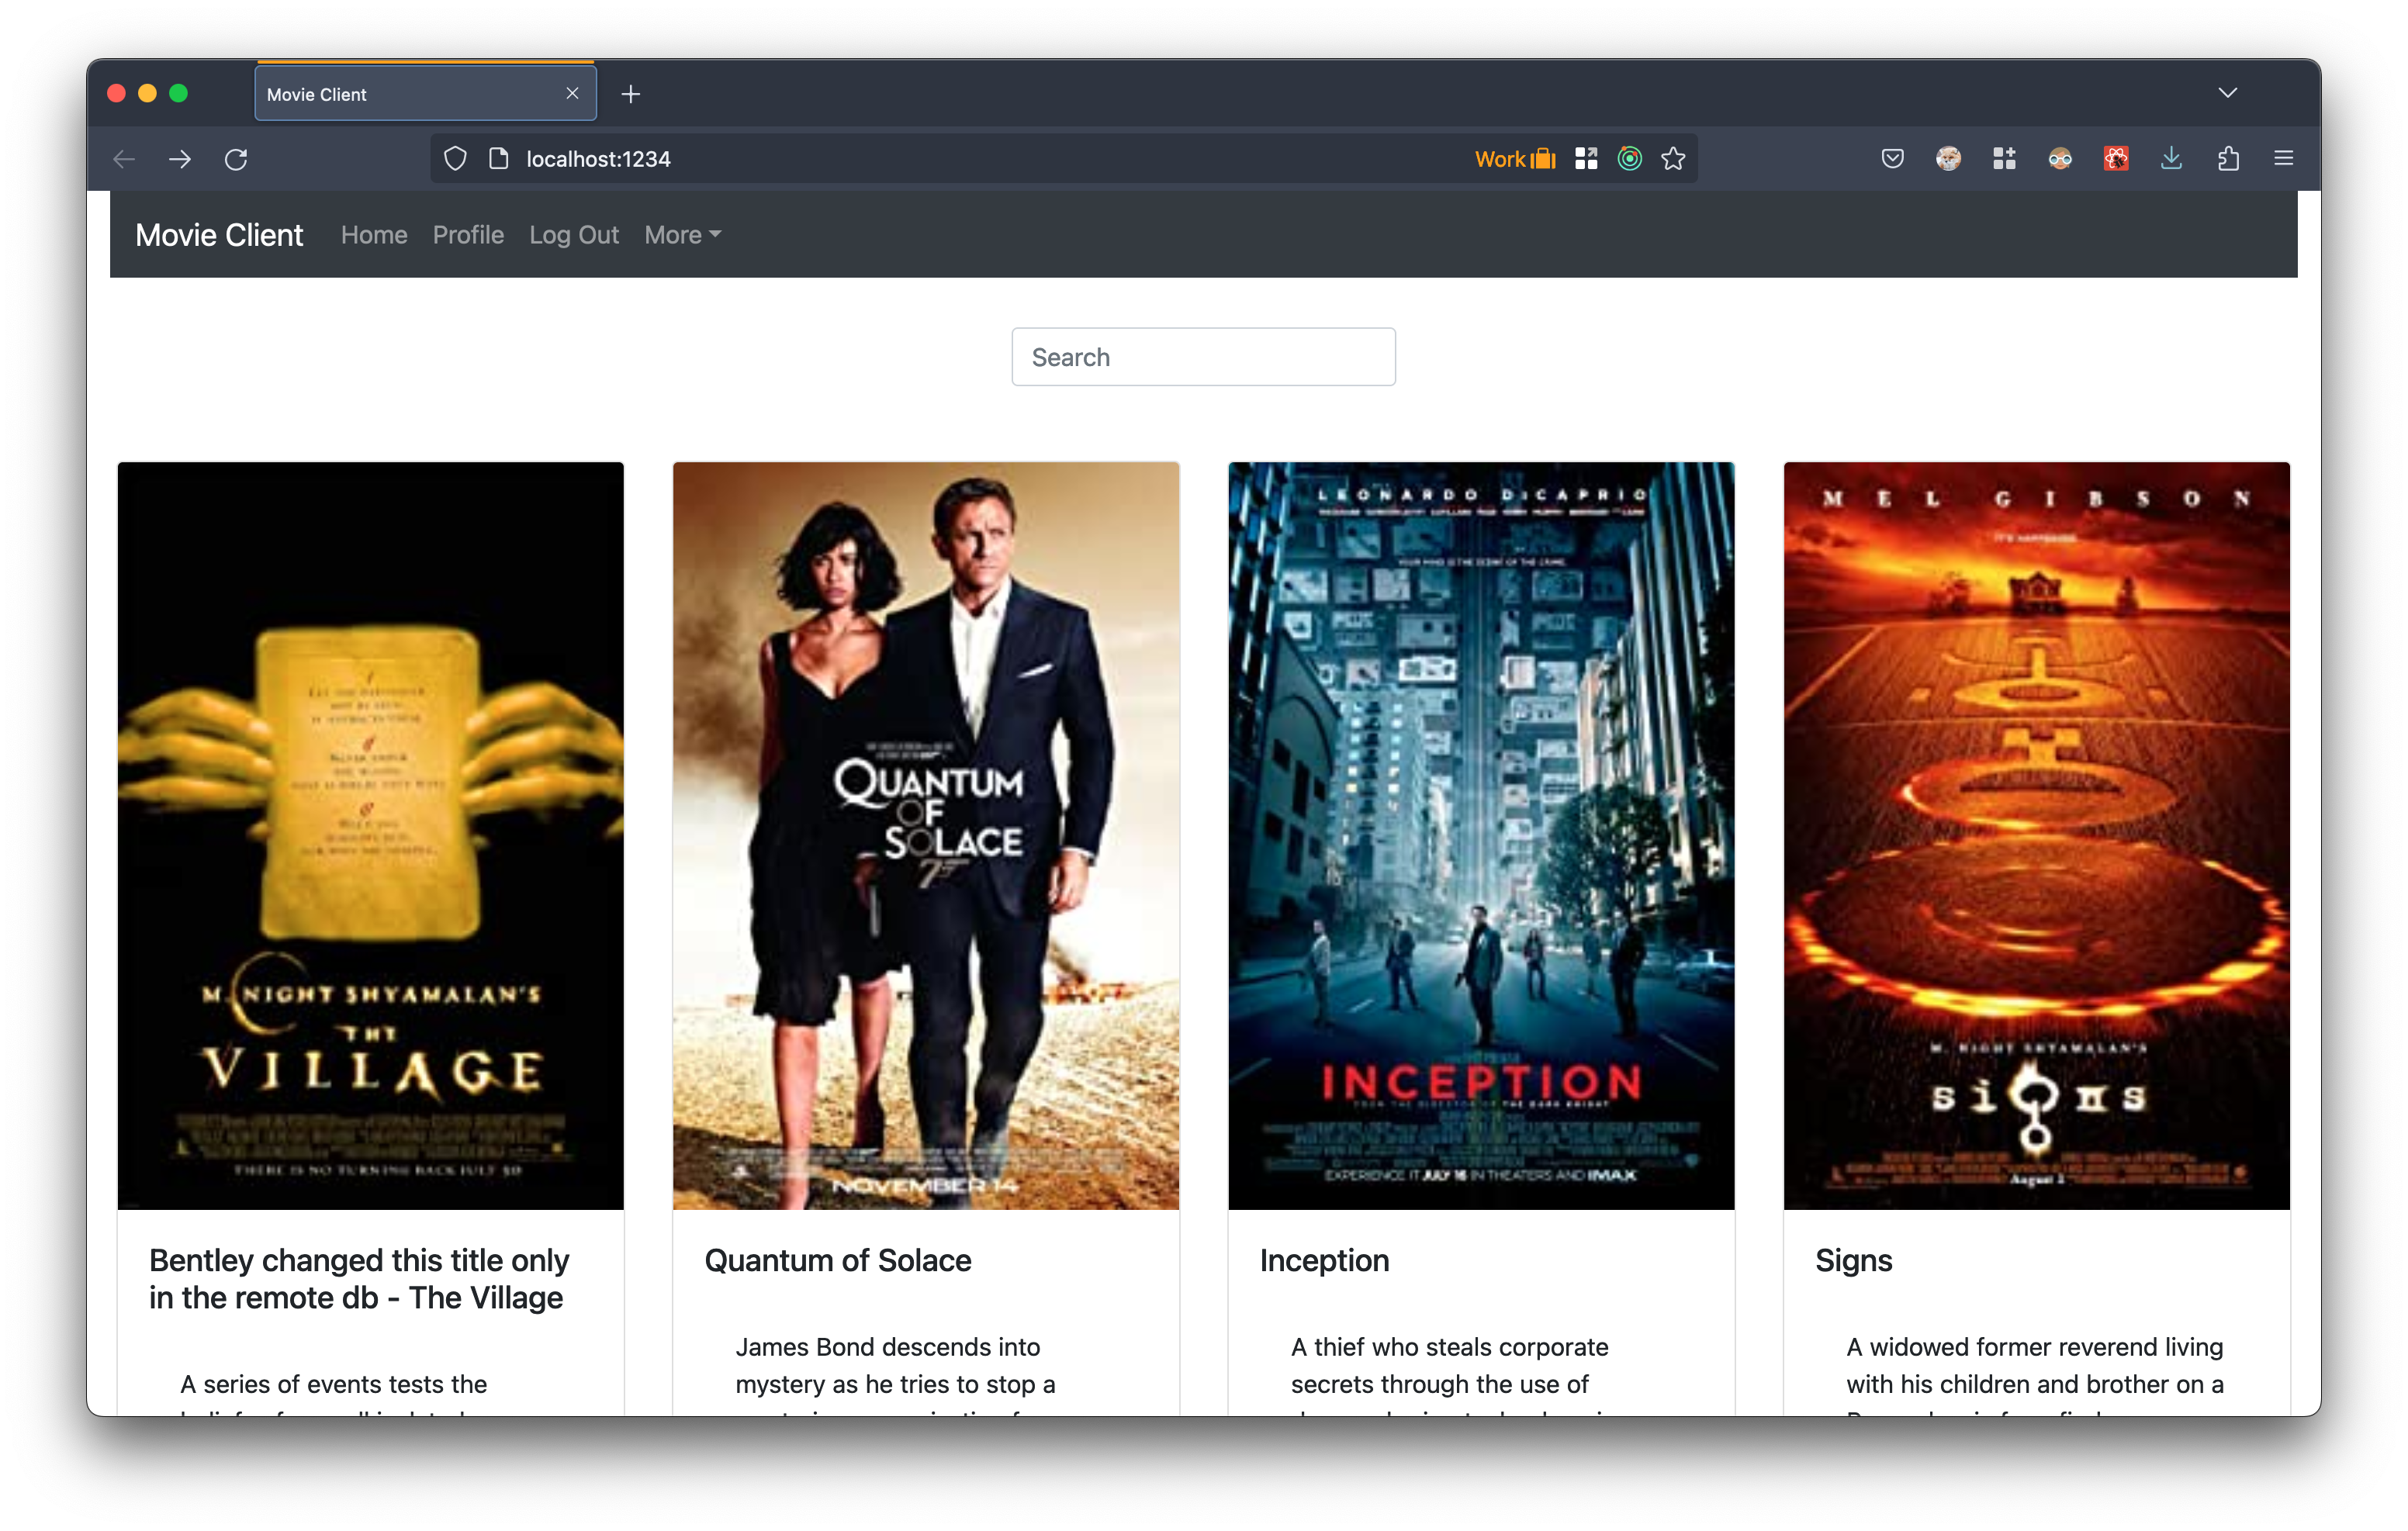This screenshot has height=1531, width=2408.
Task: Open the Firefox downloads arrow icon
Action: tap(2171, 158)
